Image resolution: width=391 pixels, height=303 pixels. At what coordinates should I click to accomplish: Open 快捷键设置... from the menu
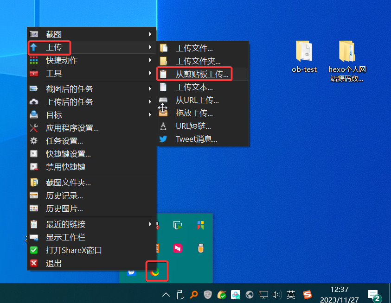91,154
